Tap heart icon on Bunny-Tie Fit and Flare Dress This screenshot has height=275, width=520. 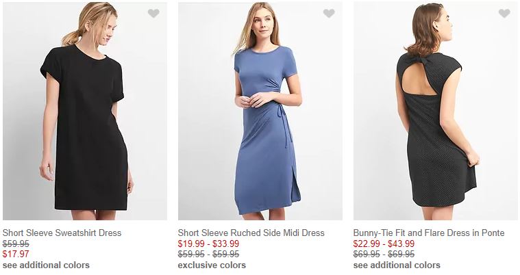click(504, 14)
